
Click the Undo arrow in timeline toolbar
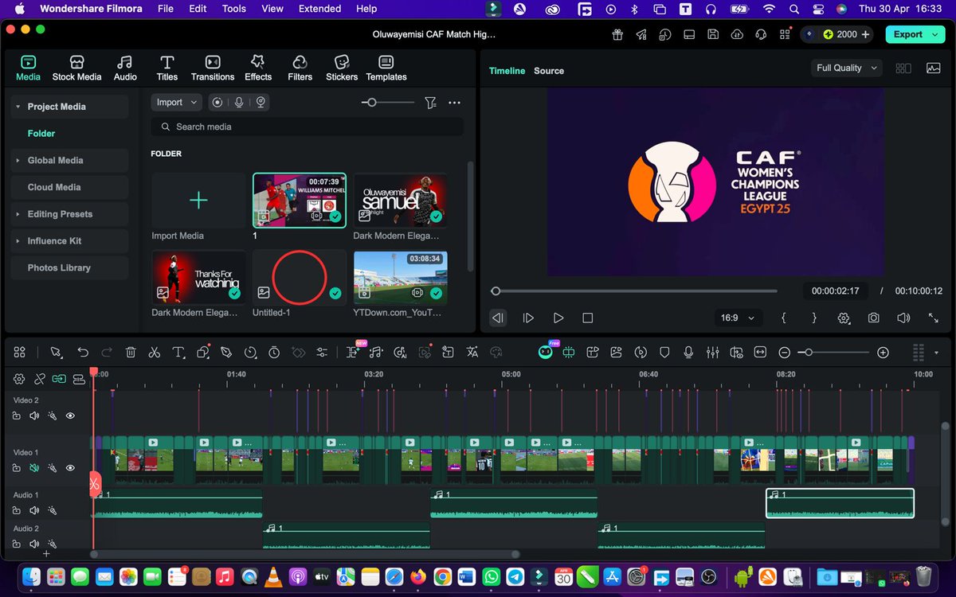point(83,352)
